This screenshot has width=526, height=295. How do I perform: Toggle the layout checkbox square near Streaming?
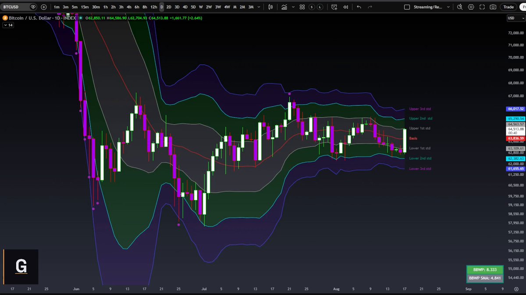[x=407, y=7]
